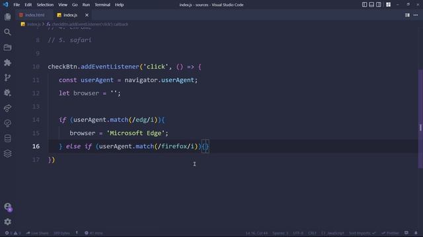Screen dimensions: 423x237
Task: Open the stacked layers view icon
Action: (7, 153)
